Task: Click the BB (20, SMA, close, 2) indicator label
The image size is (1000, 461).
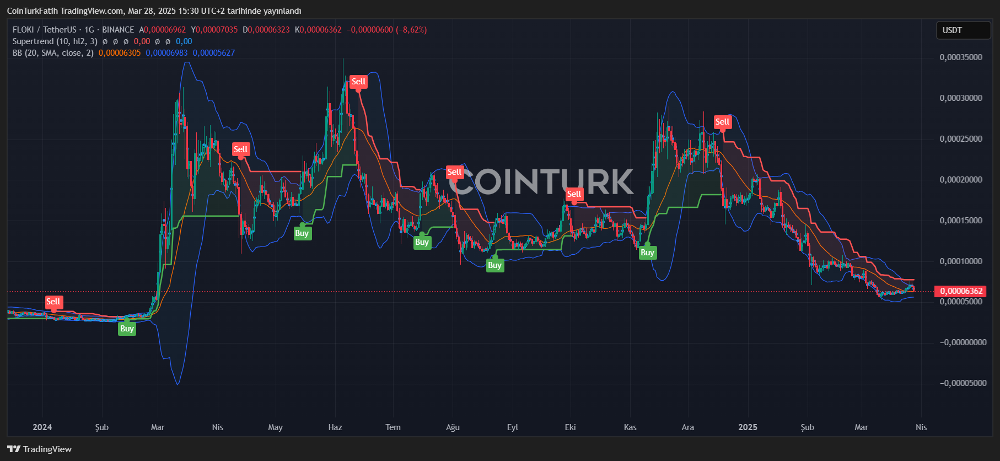Action: coord(53,53)
